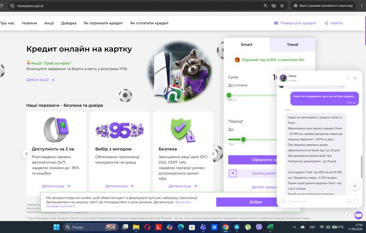The height and width of the screenshot is (233, 366).
Task: Open Task View on the taskbar
Action: pos(125,227)
